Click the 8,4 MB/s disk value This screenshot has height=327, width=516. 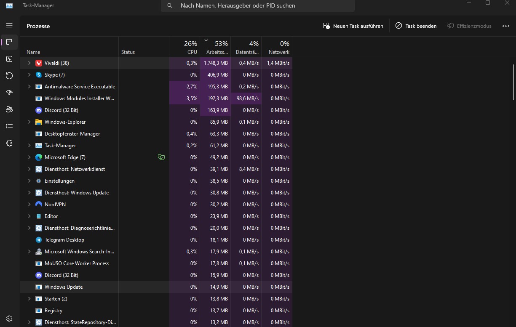point(249,169)
